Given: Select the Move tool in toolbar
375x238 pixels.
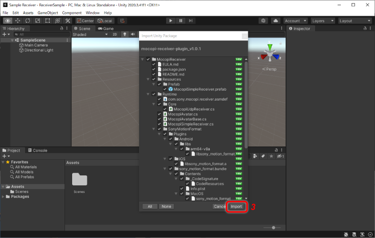Looking at the screenshot, I should click(x=18, y=21).
